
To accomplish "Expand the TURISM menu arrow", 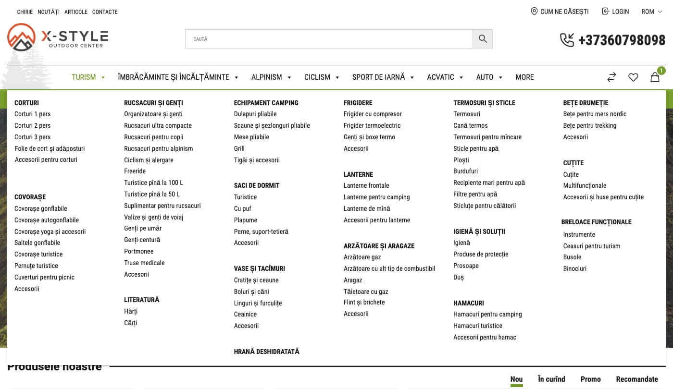I will (103, 77).
